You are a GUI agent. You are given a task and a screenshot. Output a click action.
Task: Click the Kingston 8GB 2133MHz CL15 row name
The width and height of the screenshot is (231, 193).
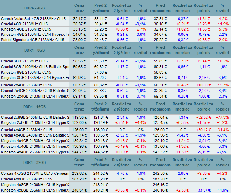tap(26, 72)
